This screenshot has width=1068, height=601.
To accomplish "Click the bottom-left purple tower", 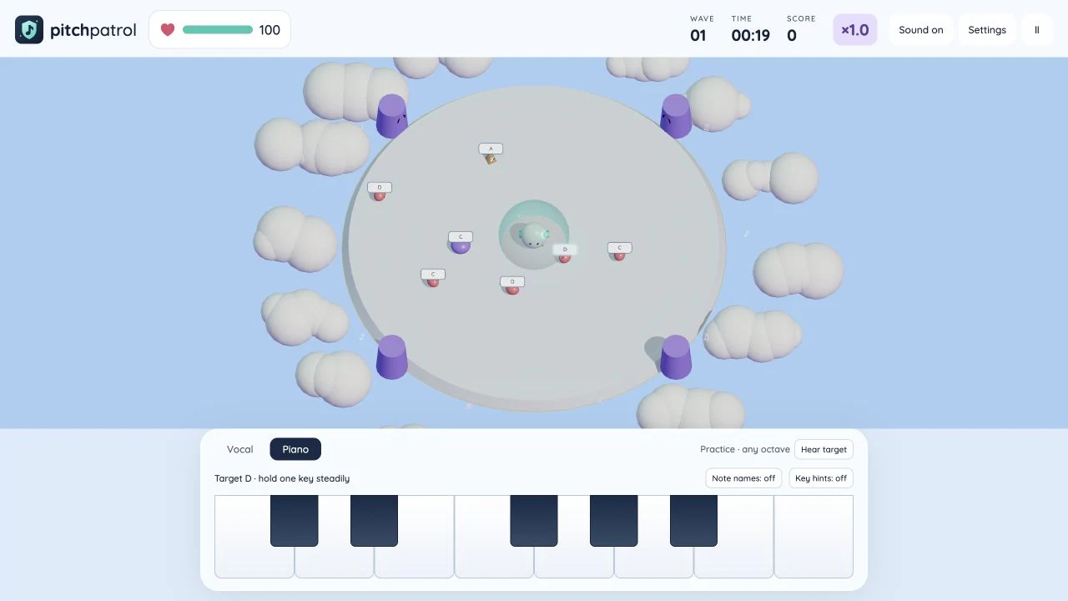I will pyautogui.click(x=391, y=357).
